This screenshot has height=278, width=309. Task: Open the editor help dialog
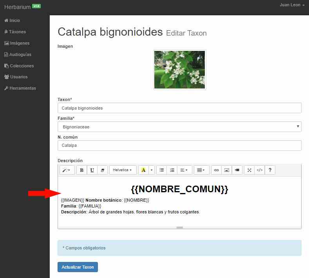(270, 170)
